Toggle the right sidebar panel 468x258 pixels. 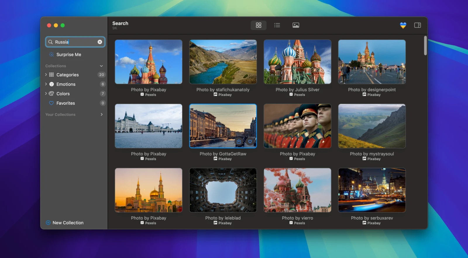pos(417,25)
